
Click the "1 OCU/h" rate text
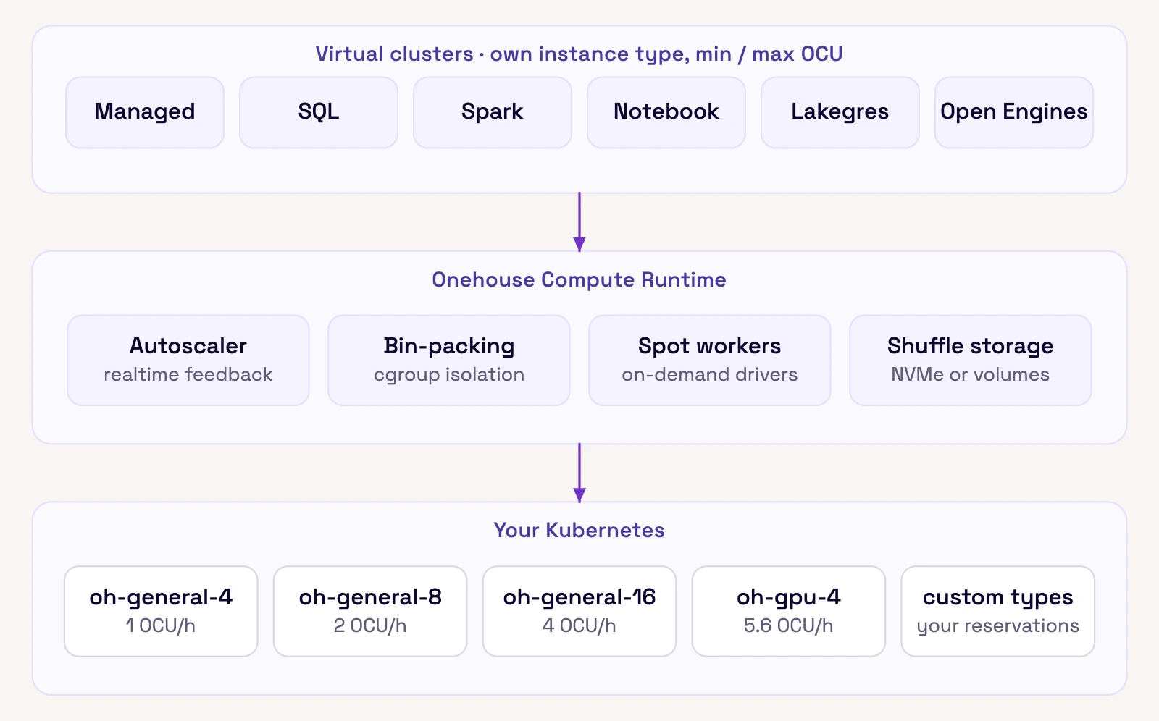(161, 625)
